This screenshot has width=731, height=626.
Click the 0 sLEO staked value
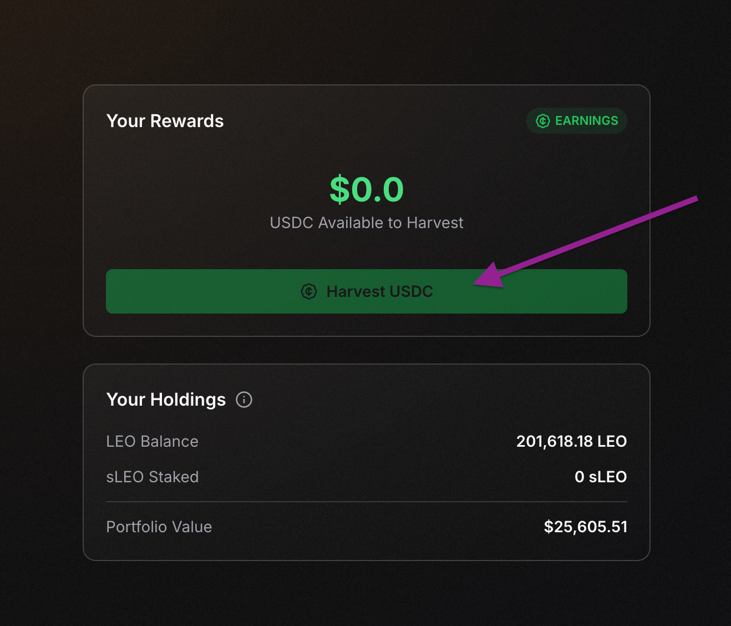pyautogui.click(x=601, y=477)
